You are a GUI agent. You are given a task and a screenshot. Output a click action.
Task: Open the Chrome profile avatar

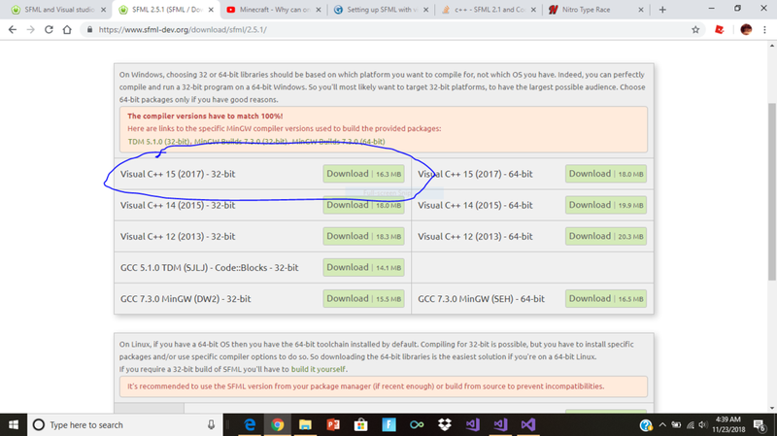[x=746, y=30]
